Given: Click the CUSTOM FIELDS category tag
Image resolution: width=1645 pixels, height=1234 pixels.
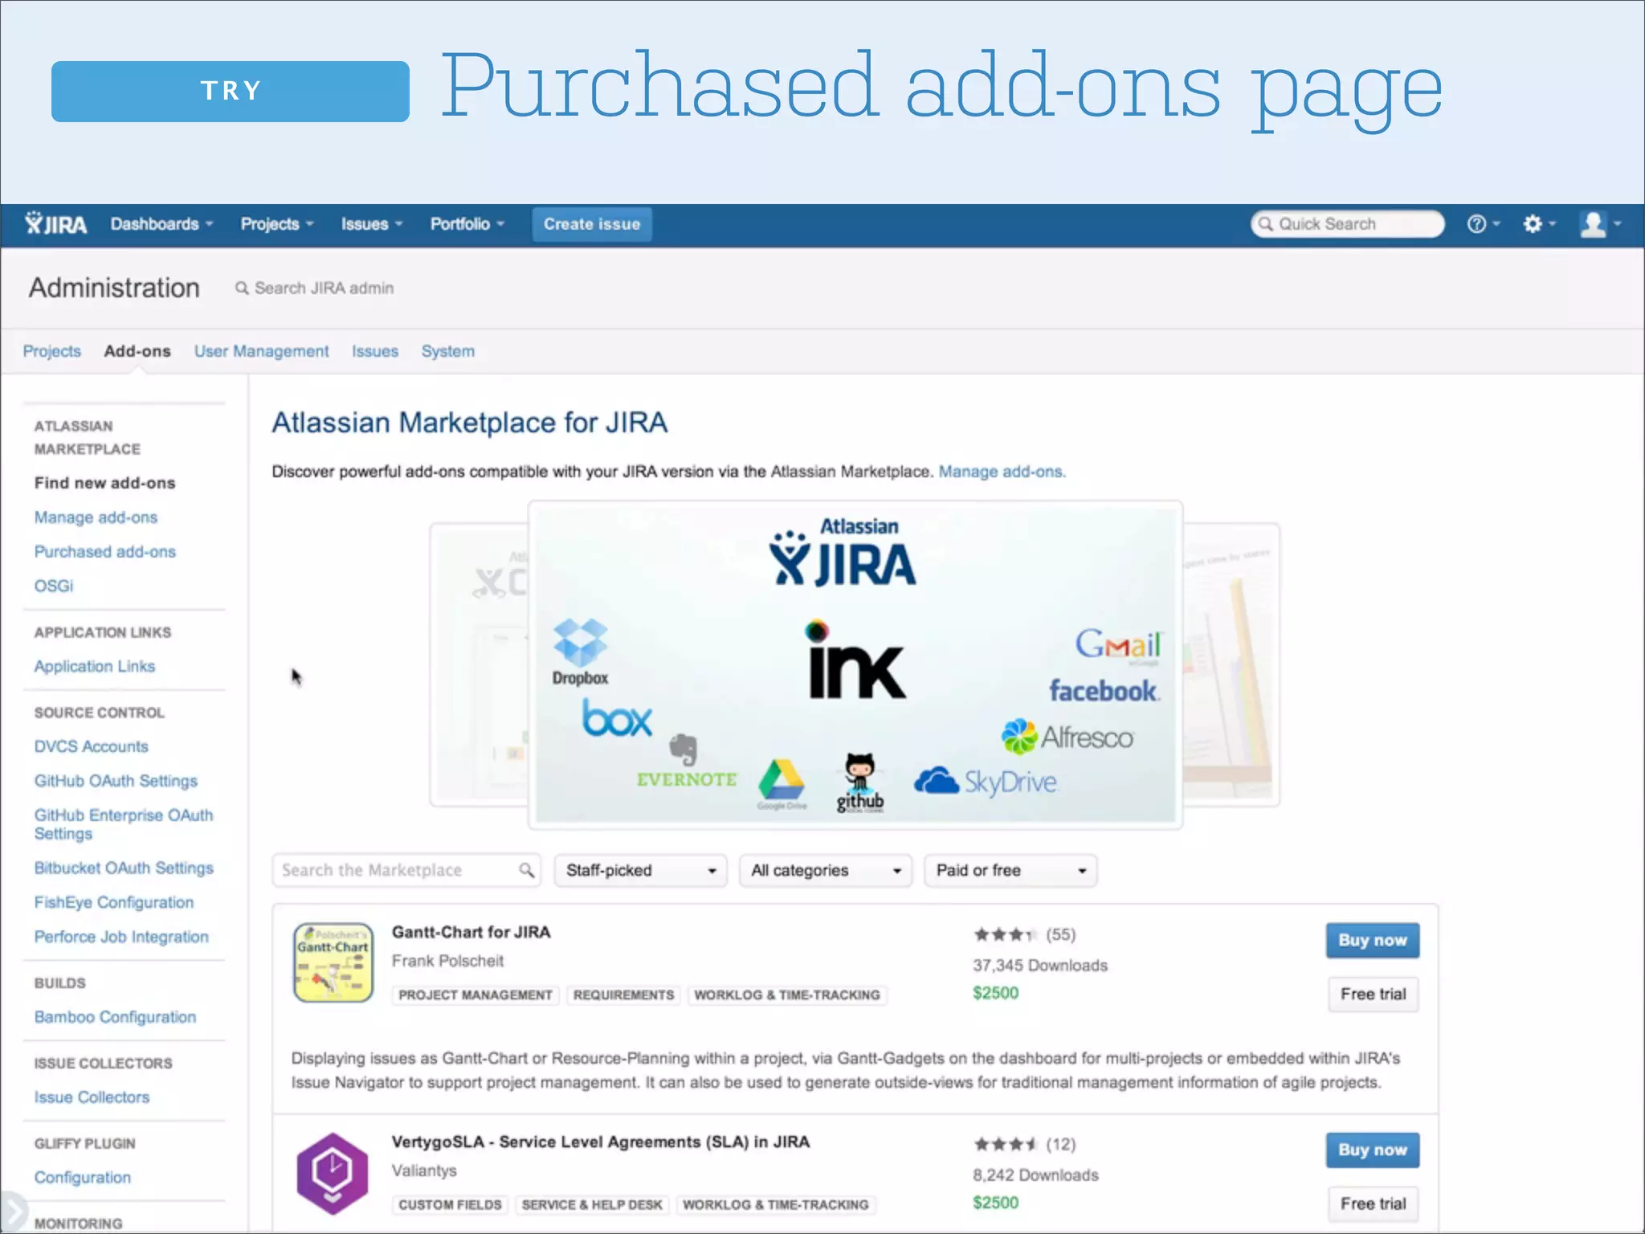Looking at the screenshot, I should click(450, 1204).
